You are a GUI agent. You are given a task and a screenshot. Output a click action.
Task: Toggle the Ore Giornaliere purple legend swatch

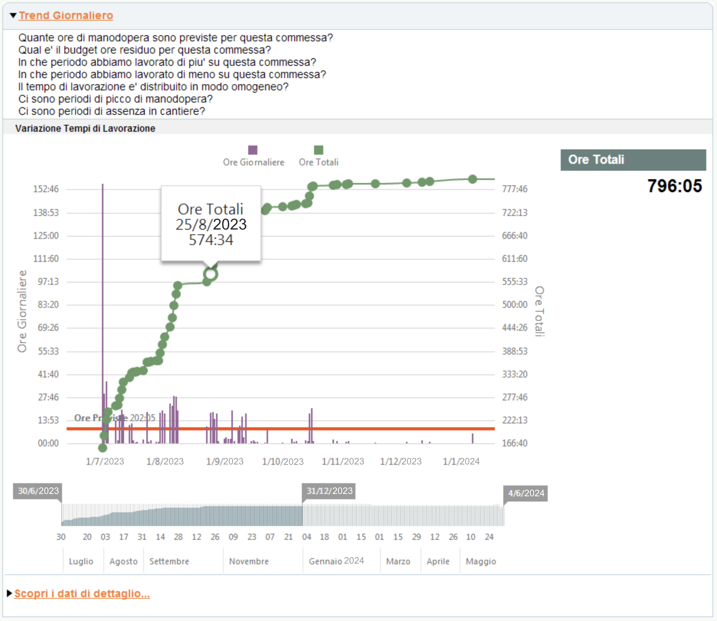coord(253,150)
